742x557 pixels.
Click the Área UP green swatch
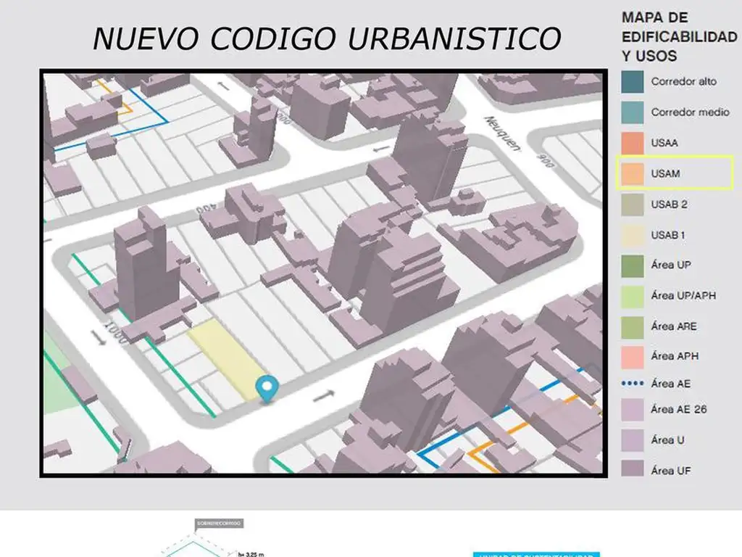point(632,265)
